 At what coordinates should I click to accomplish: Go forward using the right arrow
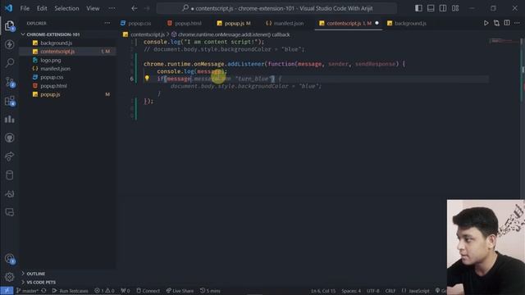pos(147,8)
